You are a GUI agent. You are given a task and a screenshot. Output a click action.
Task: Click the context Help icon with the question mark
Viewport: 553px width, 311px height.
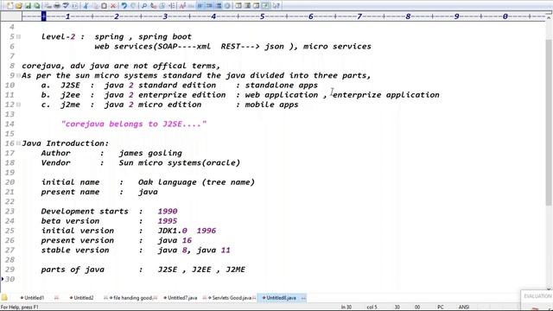[276, 6]
